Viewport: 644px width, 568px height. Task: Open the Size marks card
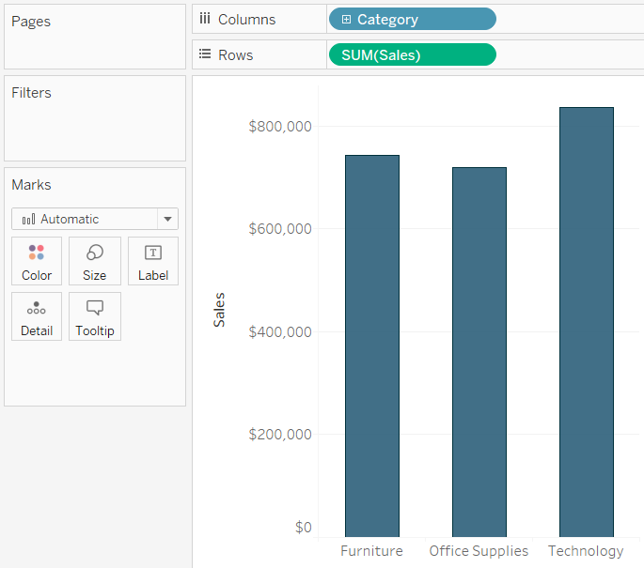[x=95, y=261]
